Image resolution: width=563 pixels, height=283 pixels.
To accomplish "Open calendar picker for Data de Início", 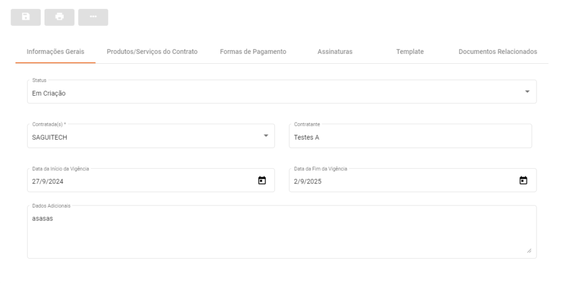I will click(262, 180).
